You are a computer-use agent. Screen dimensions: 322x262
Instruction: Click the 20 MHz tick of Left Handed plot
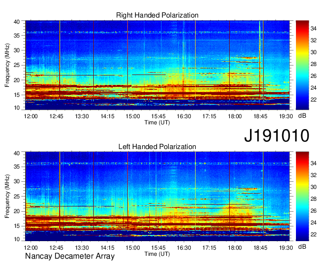point(17,211)
